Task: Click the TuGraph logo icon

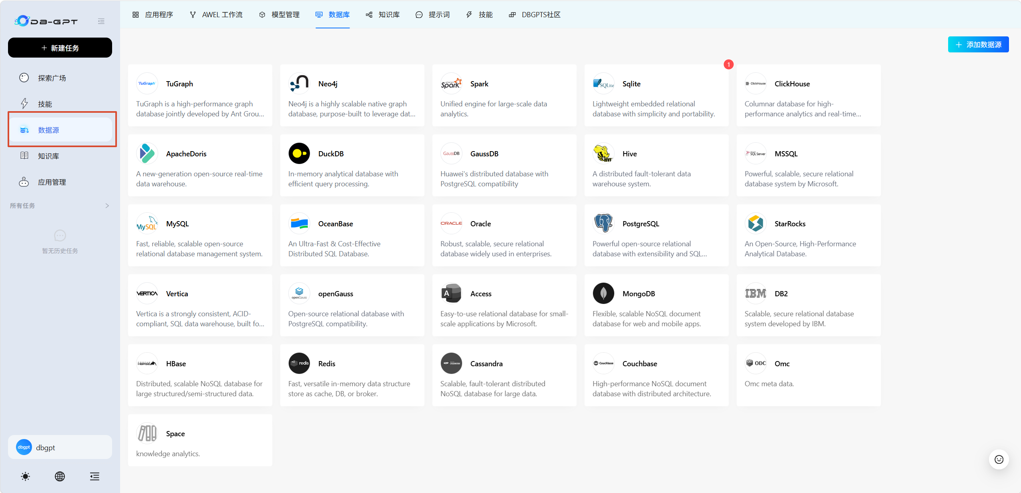Action: 147,84
